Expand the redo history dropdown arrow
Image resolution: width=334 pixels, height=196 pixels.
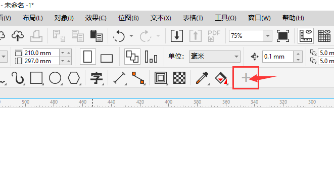coord(158,36)
